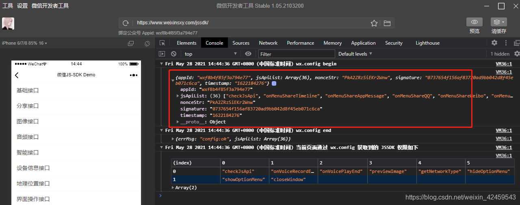
Task: Click the "showOptionMenu" table cell
Action: click(245, 179)
